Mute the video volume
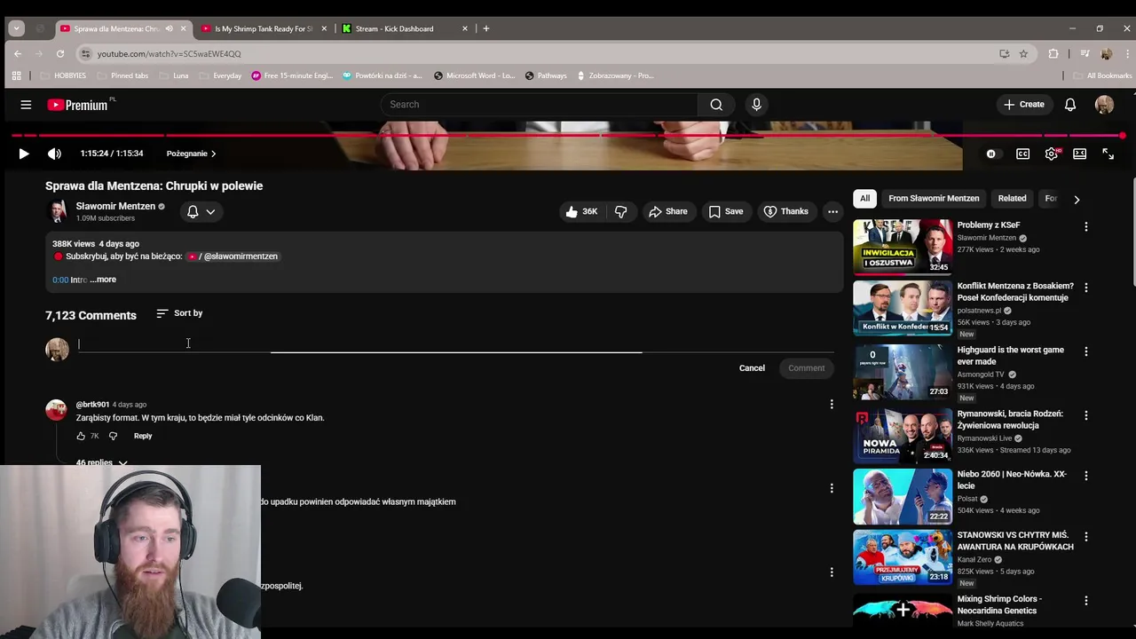The width and height of the screenshot is (1136, 639). coord(54,154)
